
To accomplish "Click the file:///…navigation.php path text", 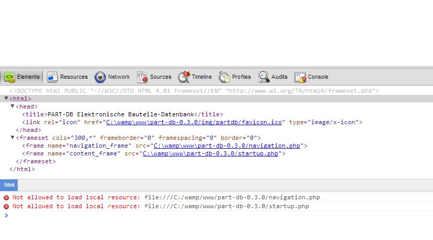I will coord(232,197).
